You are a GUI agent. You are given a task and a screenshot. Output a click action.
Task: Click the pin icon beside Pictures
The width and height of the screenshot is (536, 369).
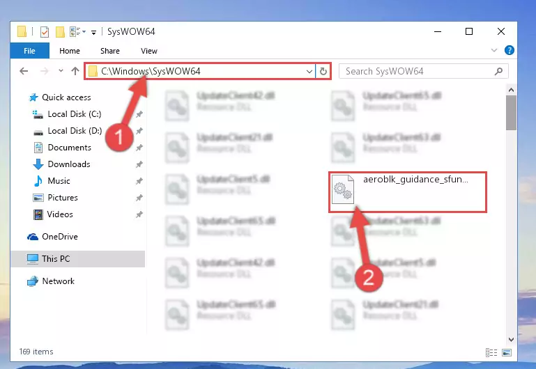tap(139, 198)
